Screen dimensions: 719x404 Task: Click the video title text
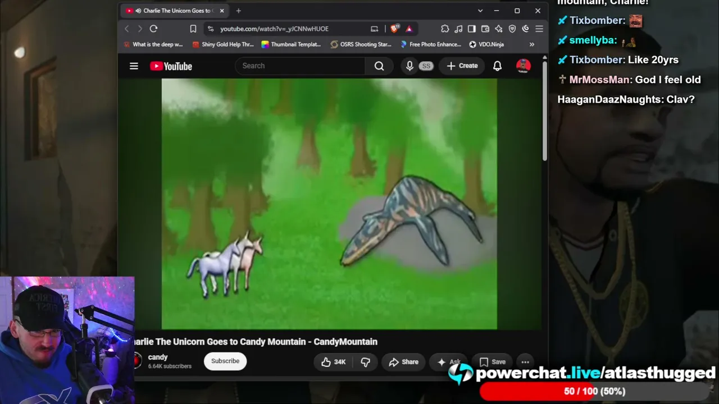[x=254, y=342]
